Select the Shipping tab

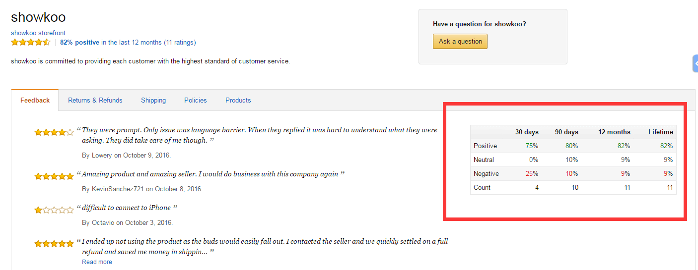pos(153,100)
